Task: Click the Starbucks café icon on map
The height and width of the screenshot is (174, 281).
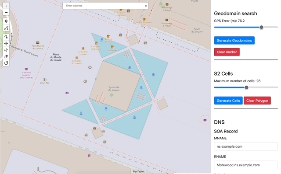Action: 112,47
